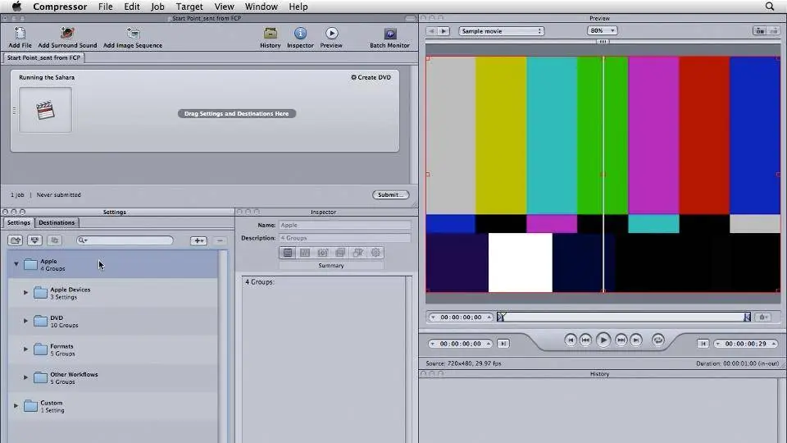Open the Sample movie dropdown
The width and height of the screenshot is (787, 443).
[501, 31]
